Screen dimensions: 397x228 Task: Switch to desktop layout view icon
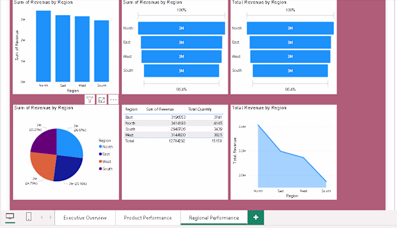coord(10,216)
